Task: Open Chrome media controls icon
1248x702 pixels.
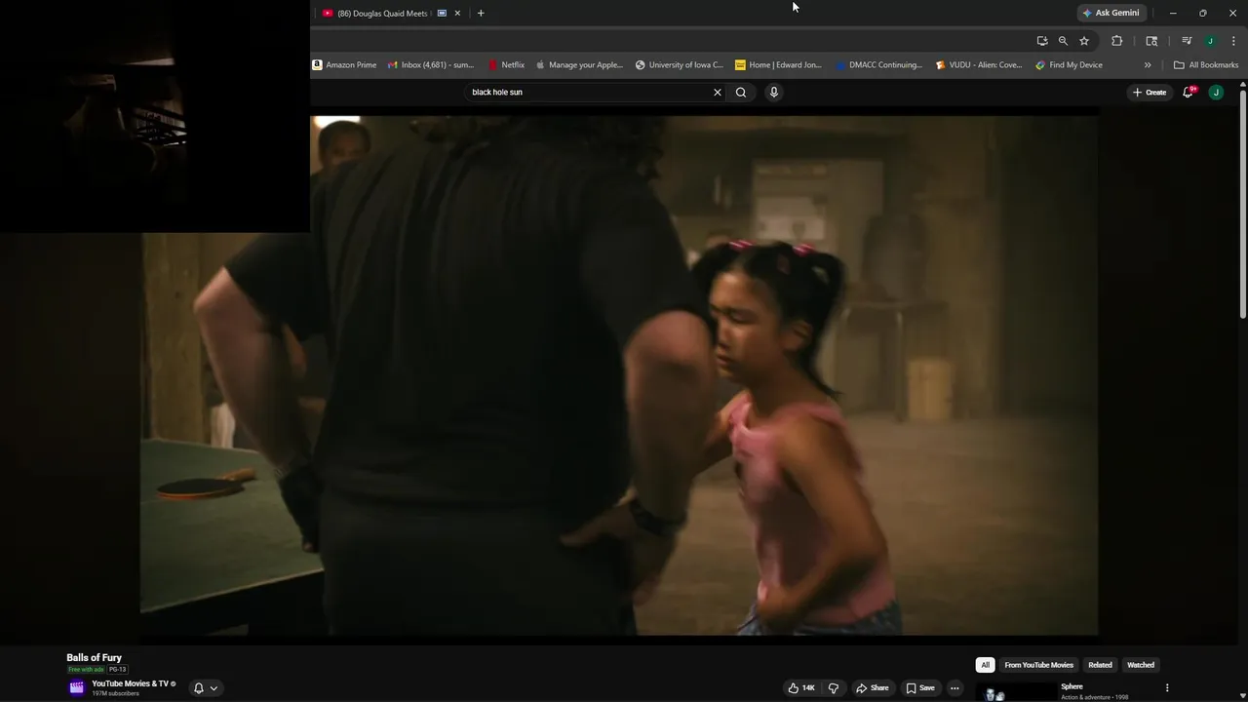Action: [x=1187, y=41]
